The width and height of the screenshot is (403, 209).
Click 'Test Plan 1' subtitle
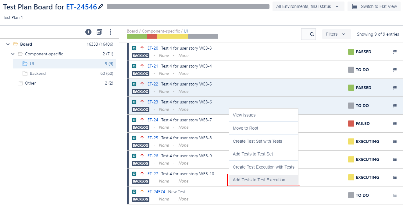(13, 17)
